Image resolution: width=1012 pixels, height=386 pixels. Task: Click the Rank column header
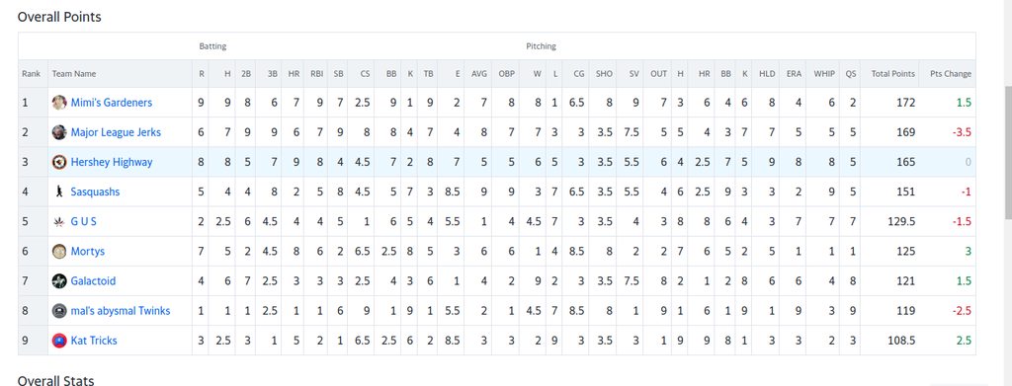(x=31, y=73)
